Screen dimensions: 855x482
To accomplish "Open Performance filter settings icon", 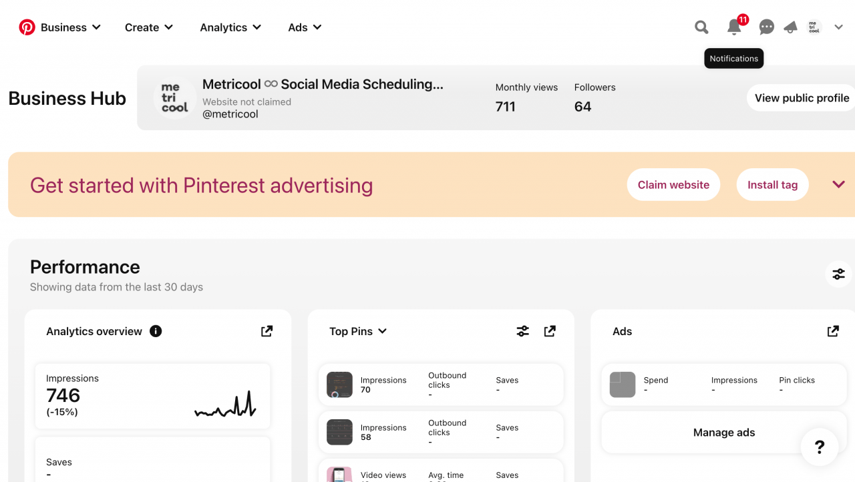I will click(838, 274).
